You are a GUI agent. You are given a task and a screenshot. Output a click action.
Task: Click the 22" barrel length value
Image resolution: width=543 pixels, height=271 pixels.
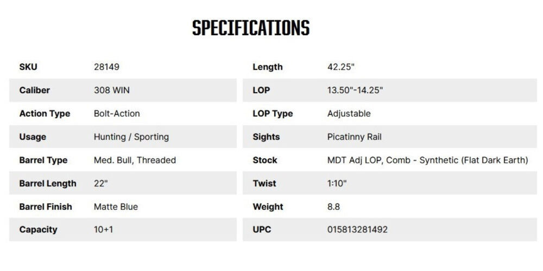point(101,184)
